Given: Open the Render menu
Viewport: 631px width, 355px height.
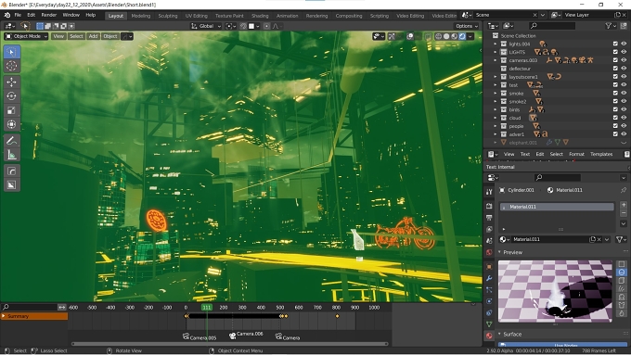Looking at the screenshot, I should point(48,15).
